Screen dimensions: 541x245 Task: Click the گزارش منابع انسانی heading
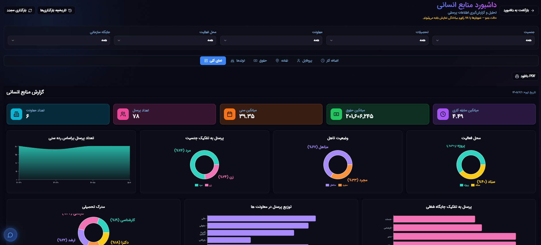click(x=25, y=92)
